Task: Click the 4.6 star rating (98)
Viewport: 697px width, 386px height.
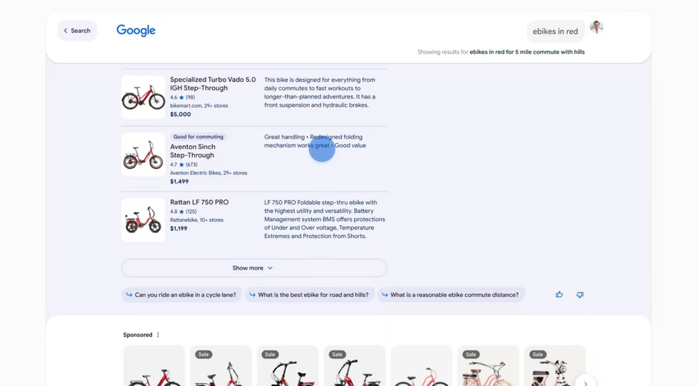Action: tap(182, 98)
